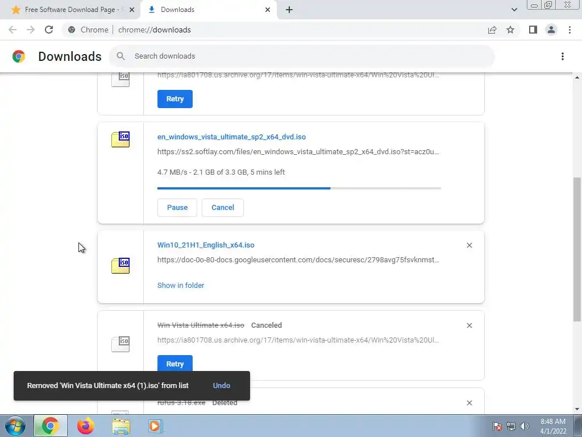This screenshot has height=437, width=582.
Task: Click the page vertical scrollbar thumb
Action: point(577,250)
